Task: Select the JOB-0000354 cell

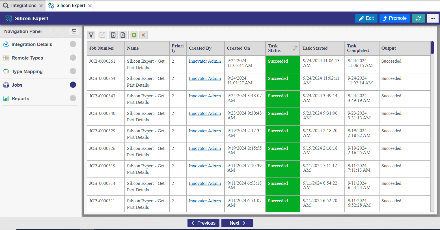Action: [x=106, y=82]
